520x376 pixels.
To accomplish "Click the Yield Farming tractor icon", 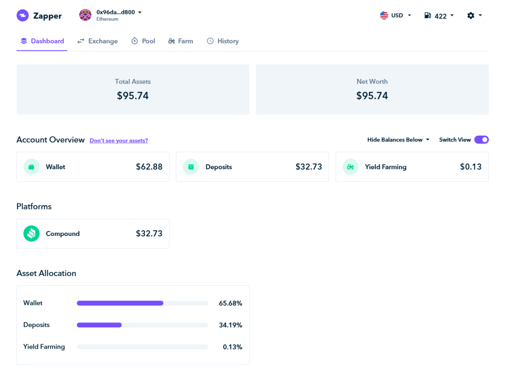I will tap(351, 167).
